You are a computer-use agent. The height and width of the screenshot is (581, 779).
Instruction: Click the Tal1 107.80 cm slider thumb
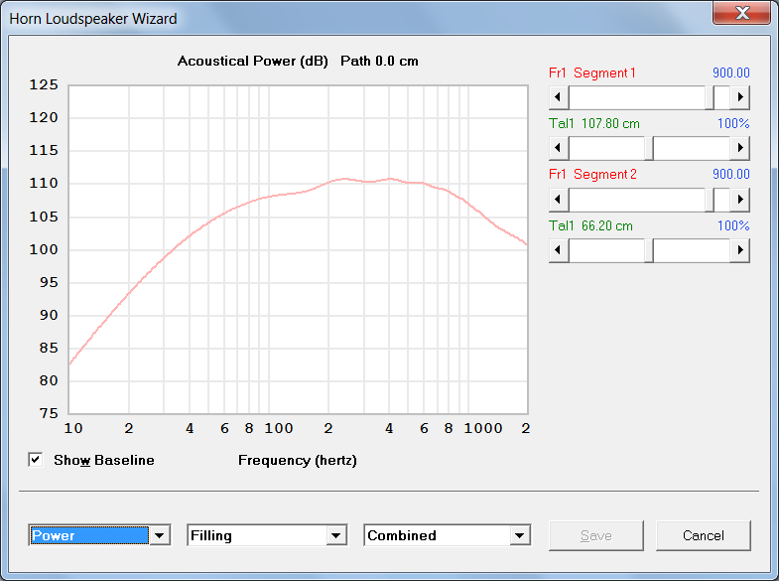tap(649, 148)
